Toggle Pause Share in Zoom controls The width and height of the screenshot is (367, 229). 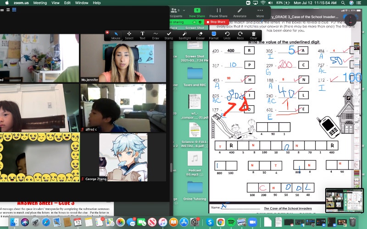219,12
